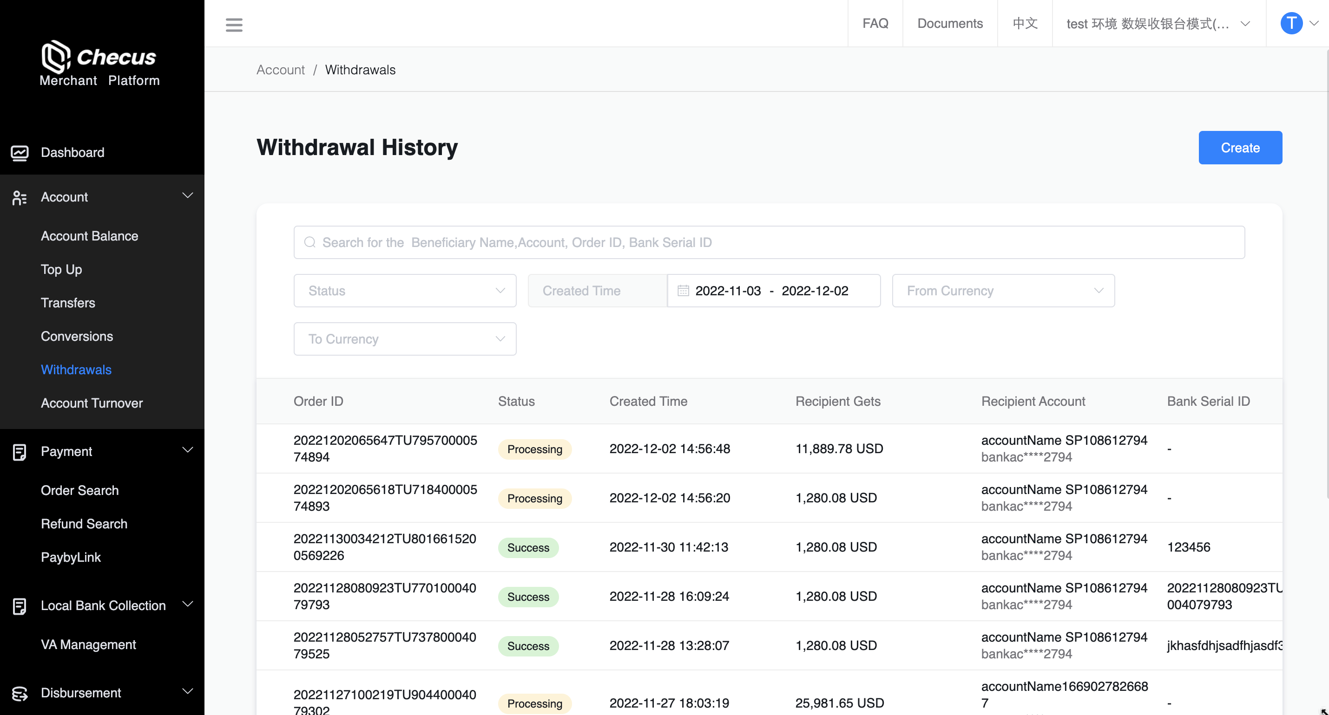
Task: Click the Local Bank Collection icon
Action: (20, 606)
